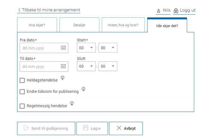The image size is (205, 137).
Task: Show help hint for Heldagshendelse
Action: 62,78
